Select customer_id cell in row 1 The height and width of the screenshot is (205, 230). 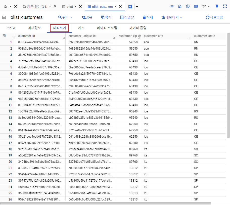coord(40,42)
